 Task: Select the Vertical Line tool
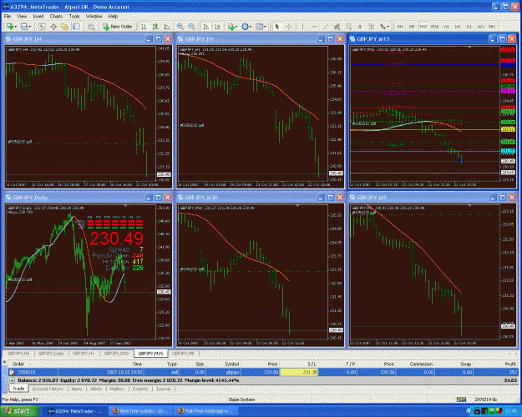302,27
